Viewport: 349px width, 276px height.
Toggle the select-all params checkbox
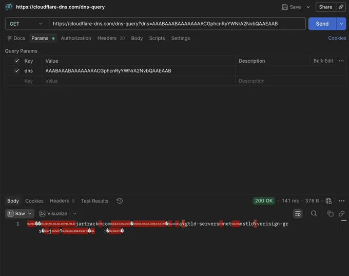tap(17, 61)
